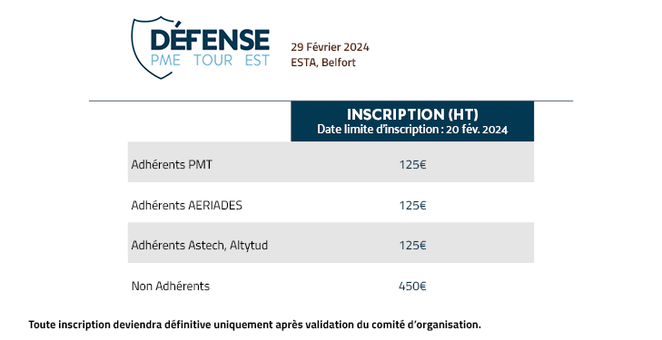The width and height of the screenshot is (662, 340).
Task: Click the horizontal divider line under header
Action: [x=331, y=101]
